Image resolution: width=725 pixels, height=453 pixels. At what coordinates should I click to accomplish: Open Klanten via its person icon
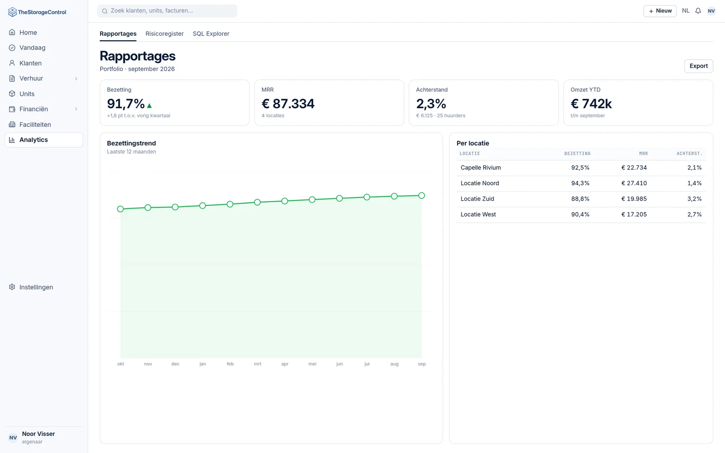(12, 63)
